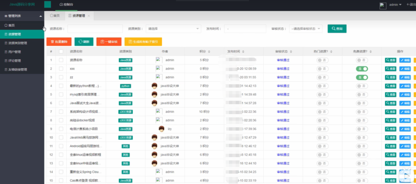Click 审核通过 status in 电信计费系统小项目 row
The image size is (416, 184).
click(283, 129)
